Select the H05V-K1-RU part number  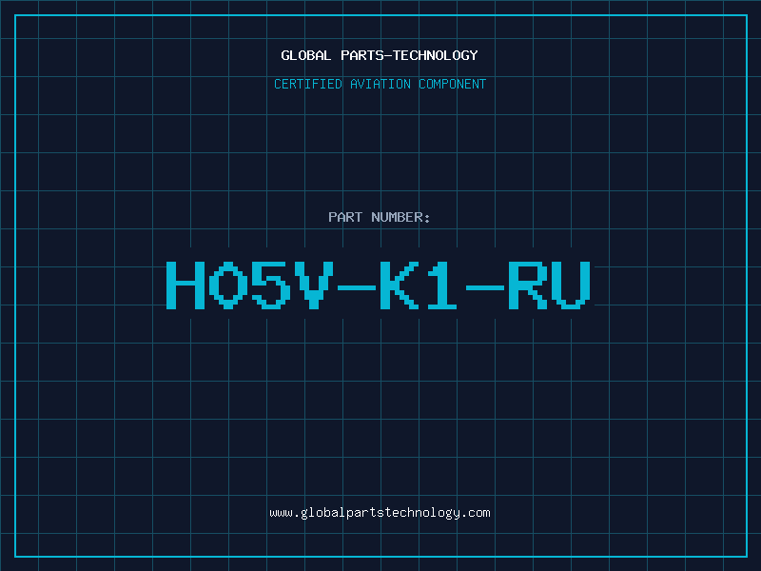tap(379, 285)
